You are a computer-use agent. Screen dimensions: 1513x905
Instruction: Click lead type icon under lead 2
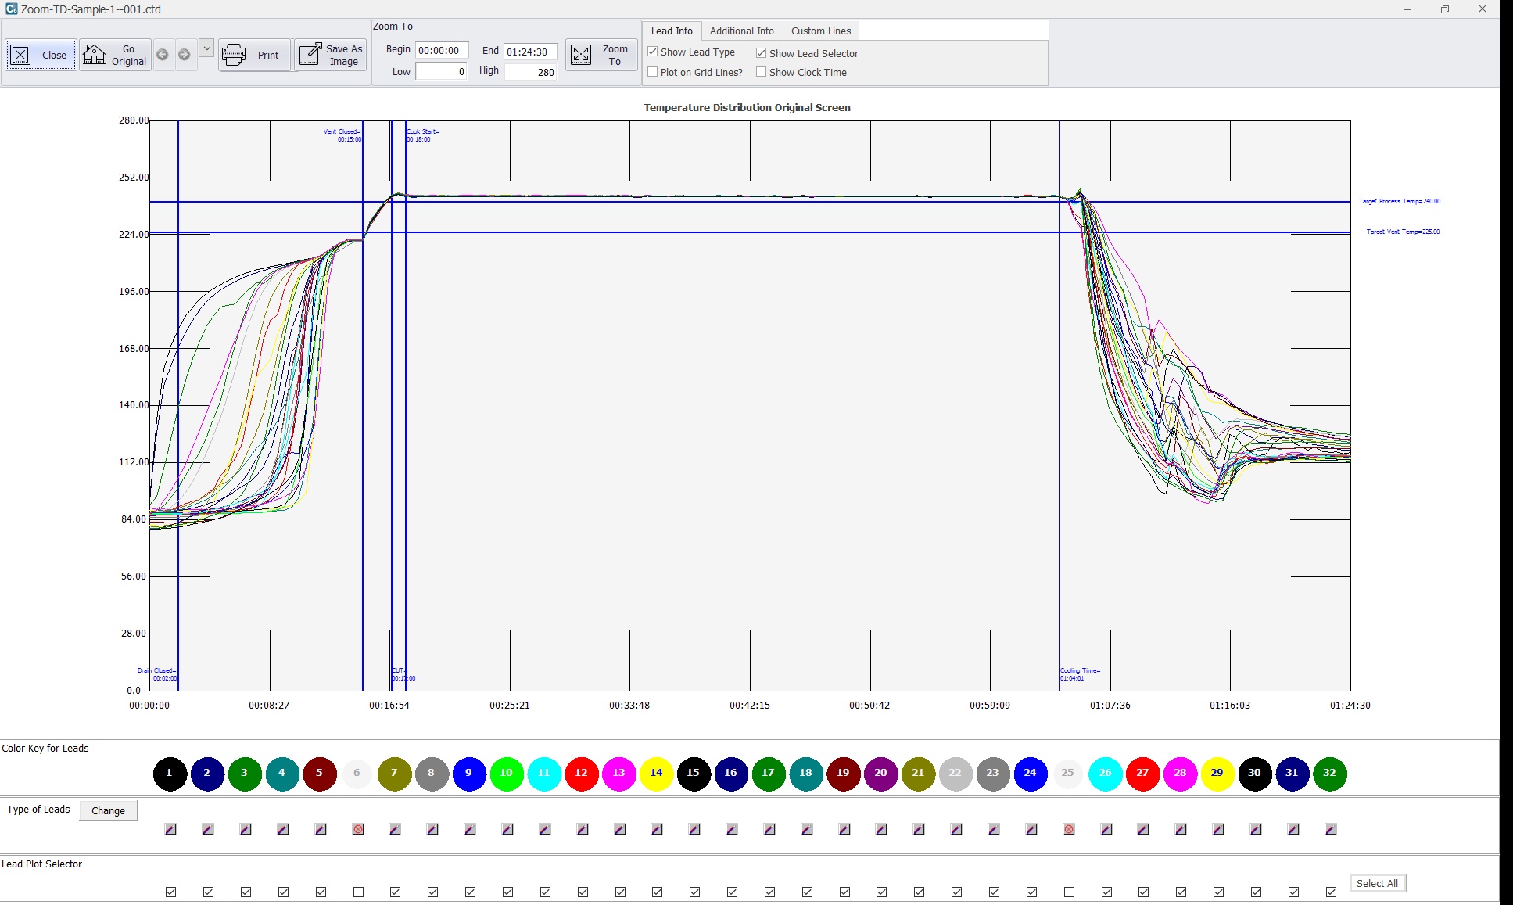point(208,829)
